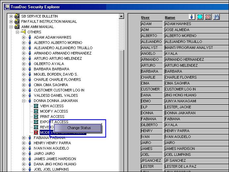Click the person icon beside JAIRO JAIRO
The height and width of the screenshot is (172, 229).
pos(30,154)
